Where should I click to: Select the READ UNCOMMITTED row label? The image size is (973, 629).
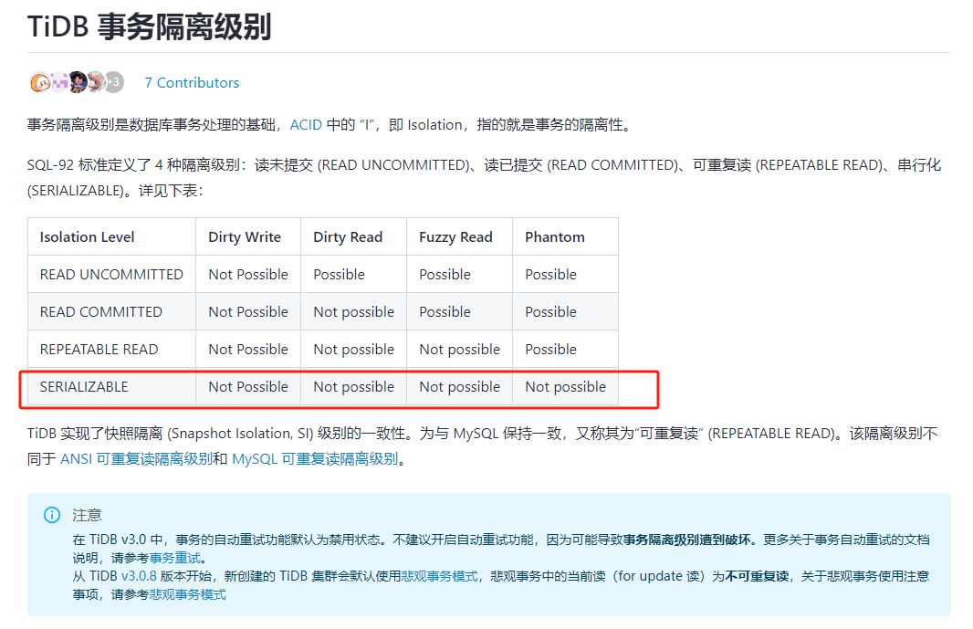click(111, 275)
